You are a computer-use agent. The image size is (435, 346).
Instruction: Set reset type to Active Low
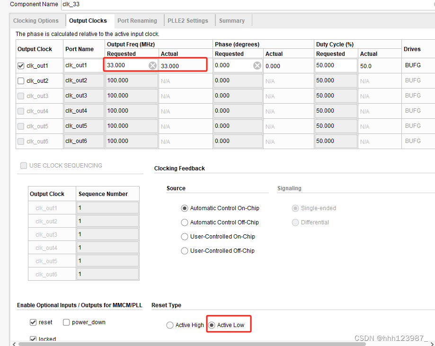pos(212,325)
